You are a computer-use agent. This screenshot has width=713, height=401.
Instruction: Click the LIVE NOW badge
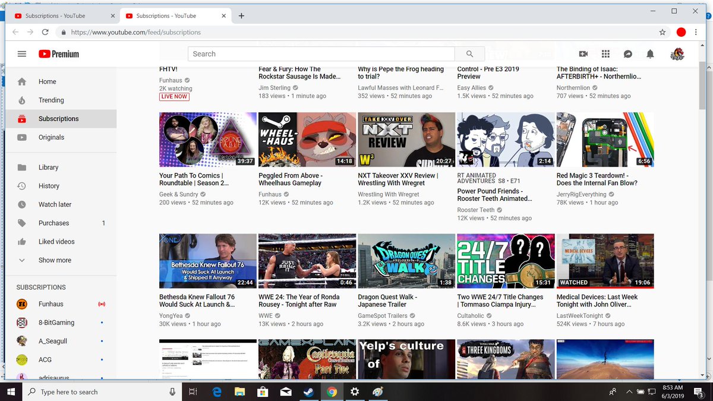click(174, 97)
